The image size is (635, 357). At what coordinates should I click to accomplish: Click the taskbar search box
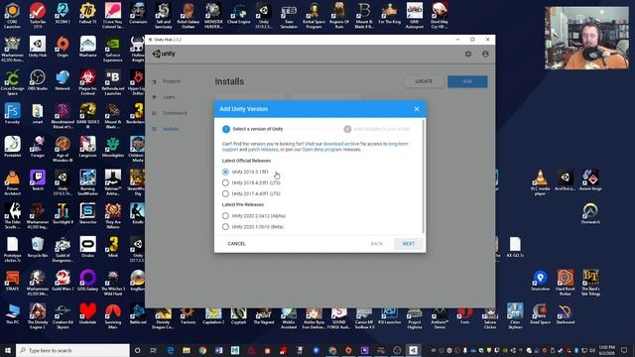click(x=72, y=350)
